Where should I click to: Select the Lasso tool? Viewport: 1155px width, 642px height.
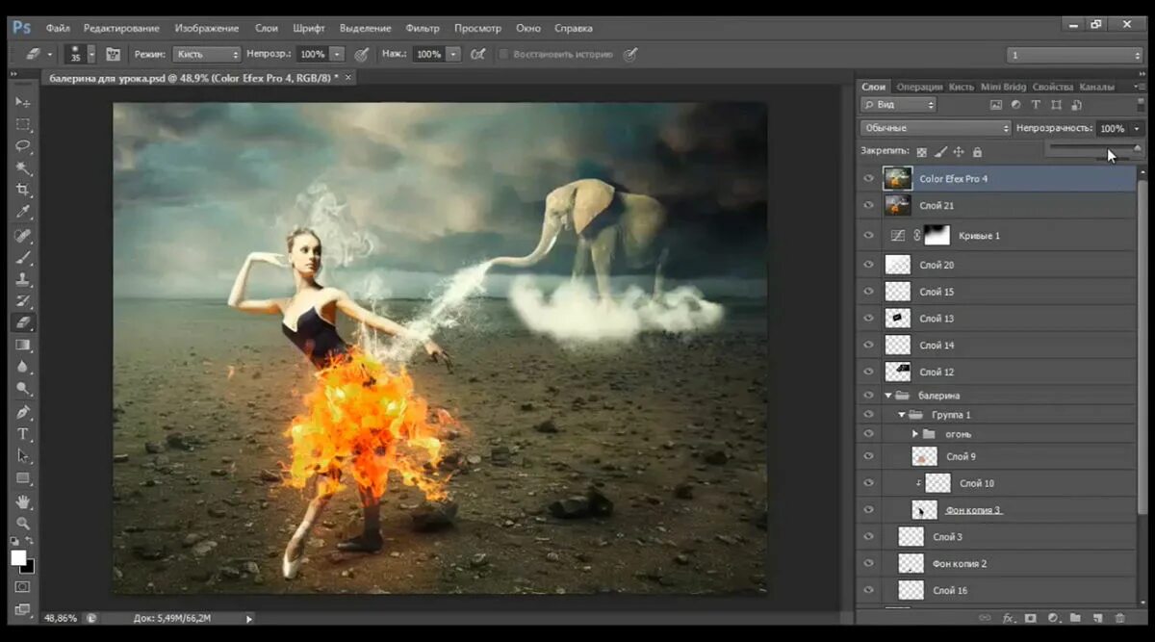click(23, 146)
